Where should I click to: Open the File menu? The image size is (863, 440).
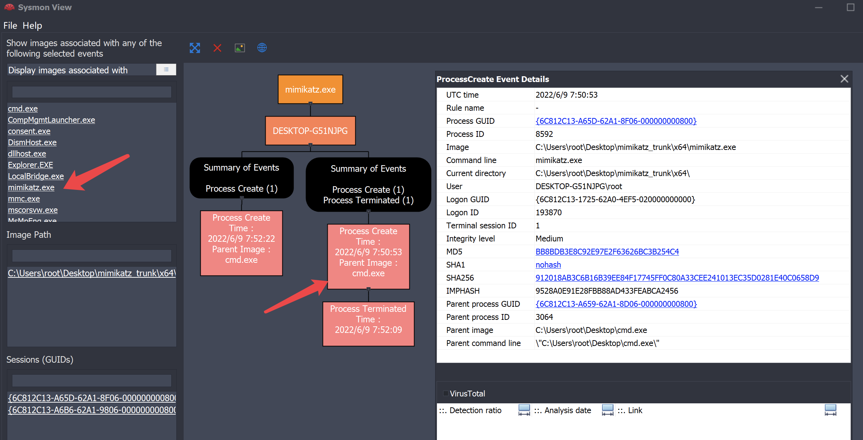click(10, 25)
